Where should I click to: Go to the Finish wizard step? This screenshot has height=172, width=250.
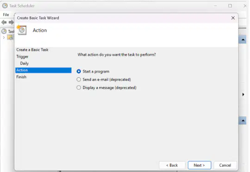coord(21,77)
